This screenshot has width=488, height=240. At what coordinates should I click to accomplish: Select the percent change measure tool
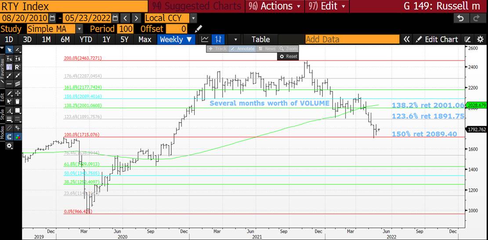click(10, 58)
